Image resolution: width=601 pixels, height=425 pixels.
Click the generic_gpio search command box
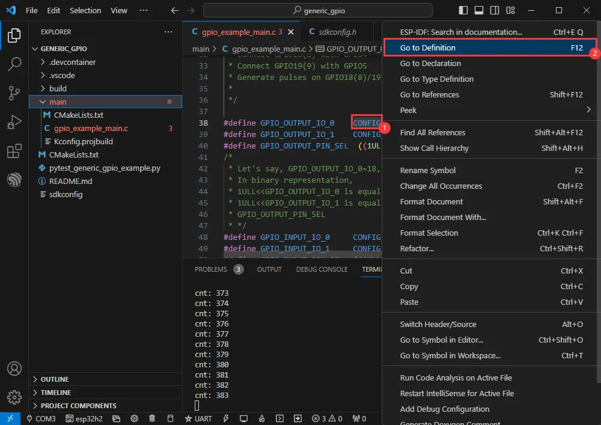click(318, 10)
